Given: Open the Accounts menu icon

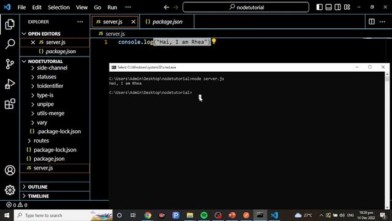Looking at the screenshot, I should point(10,171).
